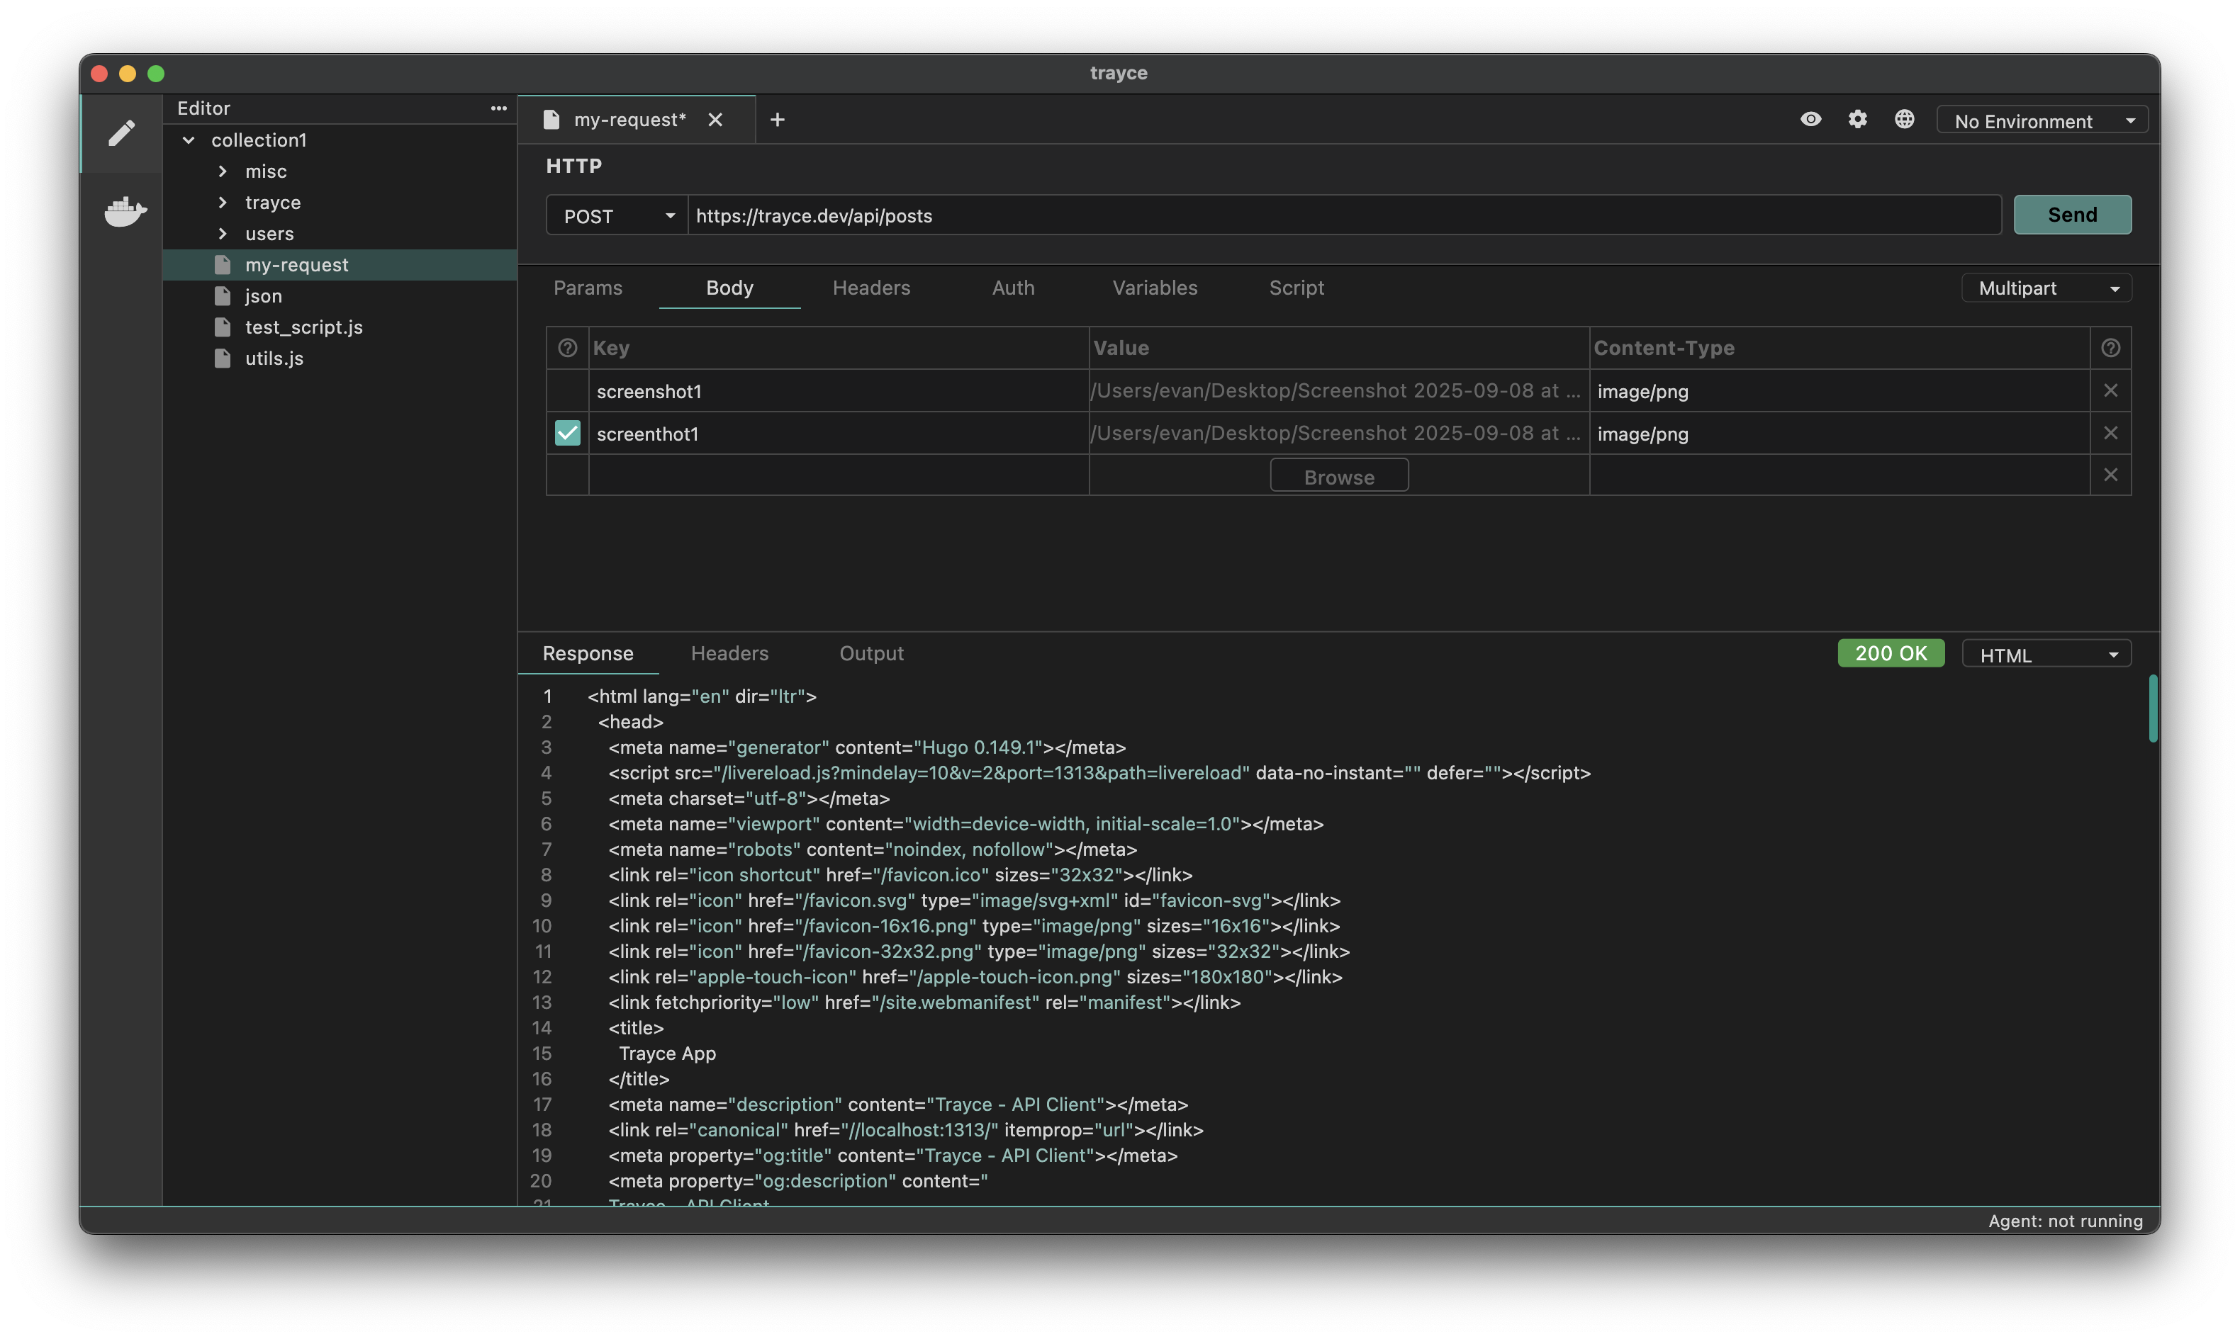2240x1339 pixels.
Task: Delete the empty row with Browse
Action: 2110,475
